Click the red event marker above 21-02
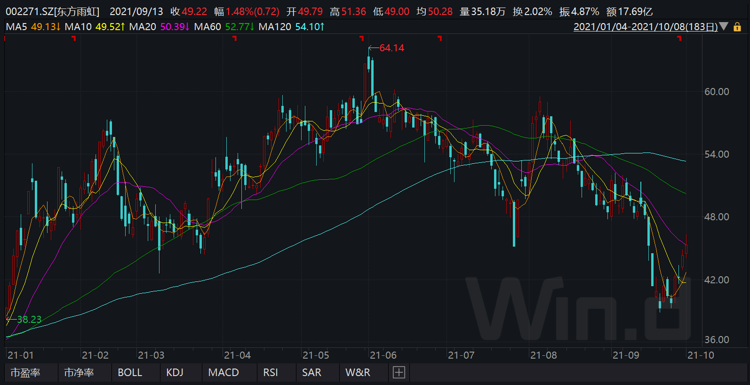Viewport: 750px width, 385px height. point(74,38)
